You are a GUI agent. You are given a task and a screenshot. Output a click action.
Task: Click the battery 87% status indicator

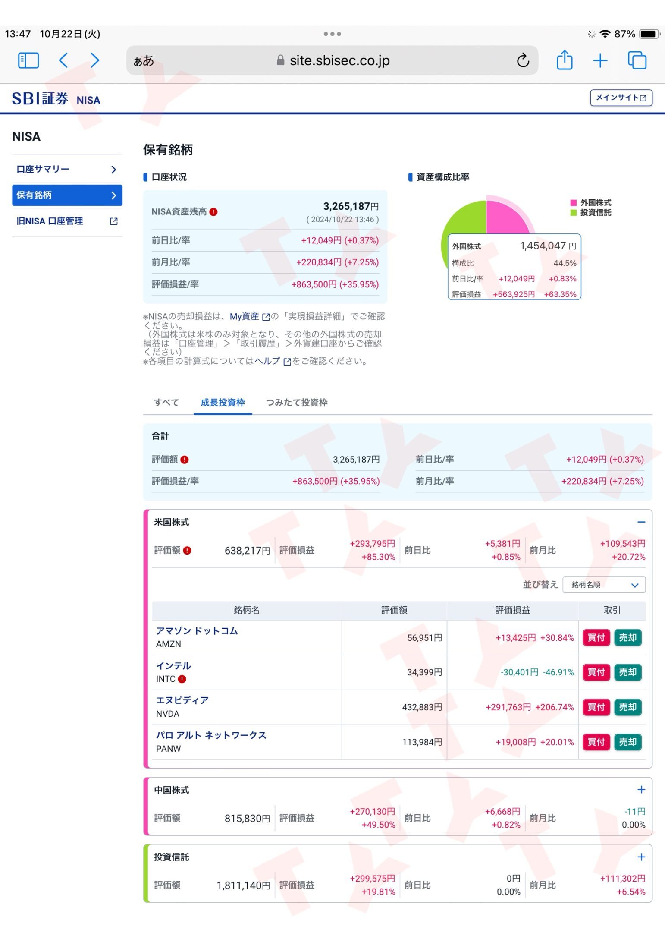pos(637,34)
